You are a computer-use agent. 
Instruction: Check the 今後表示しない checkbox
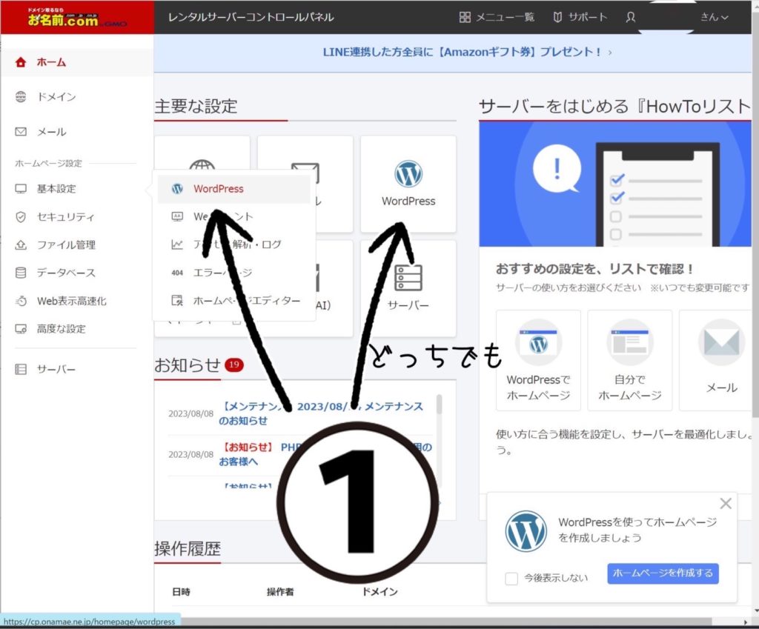pos(511,579)
